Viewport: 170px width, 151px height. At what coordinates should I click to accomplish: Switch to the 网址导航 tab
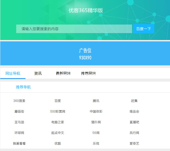(13, 73)
